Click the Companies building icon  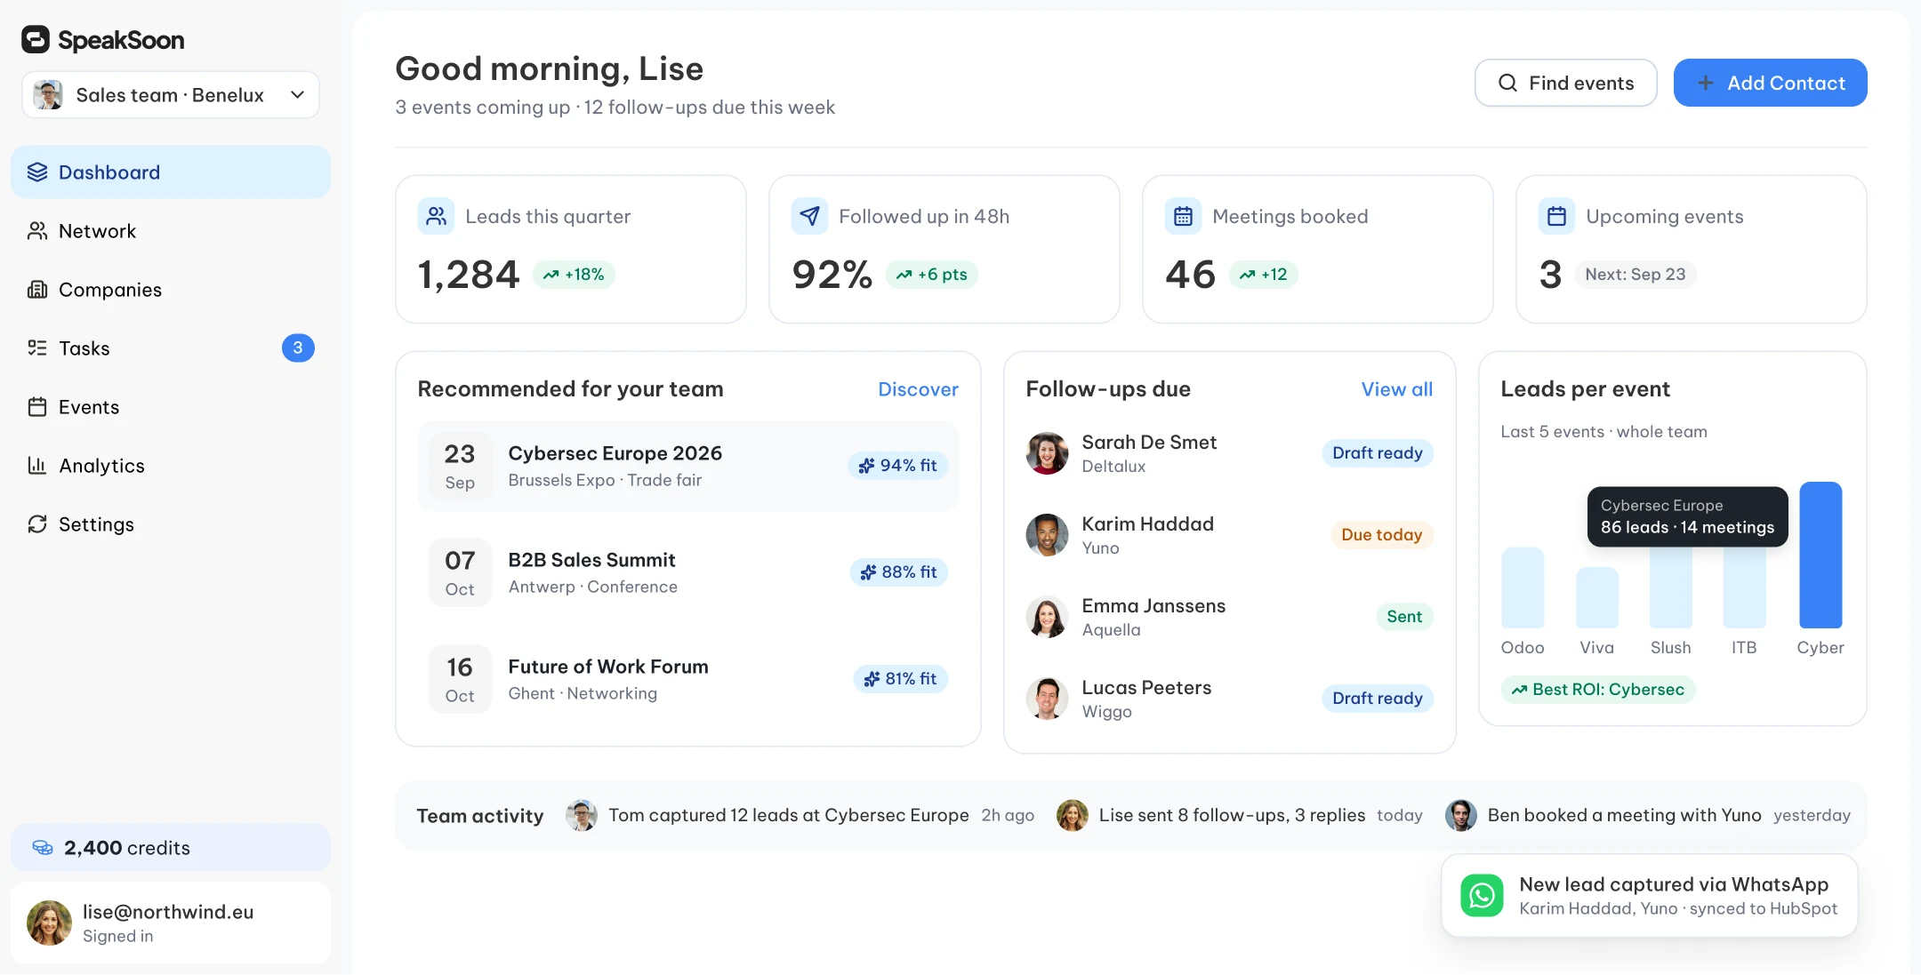click(x=37, y=290)
